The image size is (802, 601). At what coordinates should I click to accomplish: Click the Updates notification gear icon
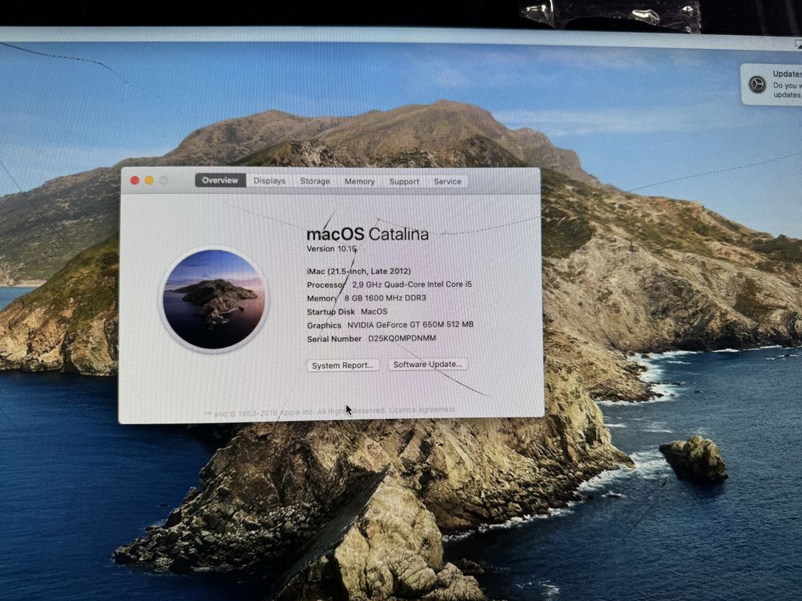757,84
